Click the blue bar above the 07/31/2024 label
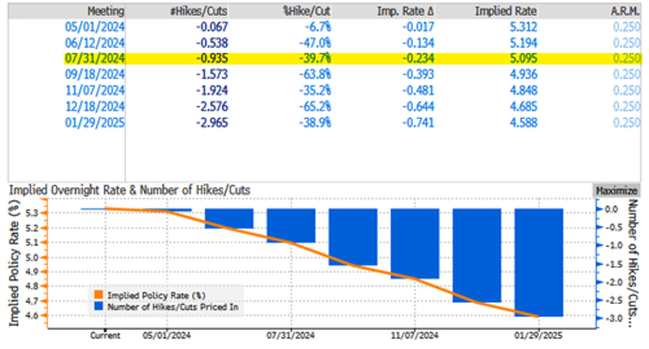Image resolution: width=649 pixels, height=349 pixels. [x=291, y=225]
